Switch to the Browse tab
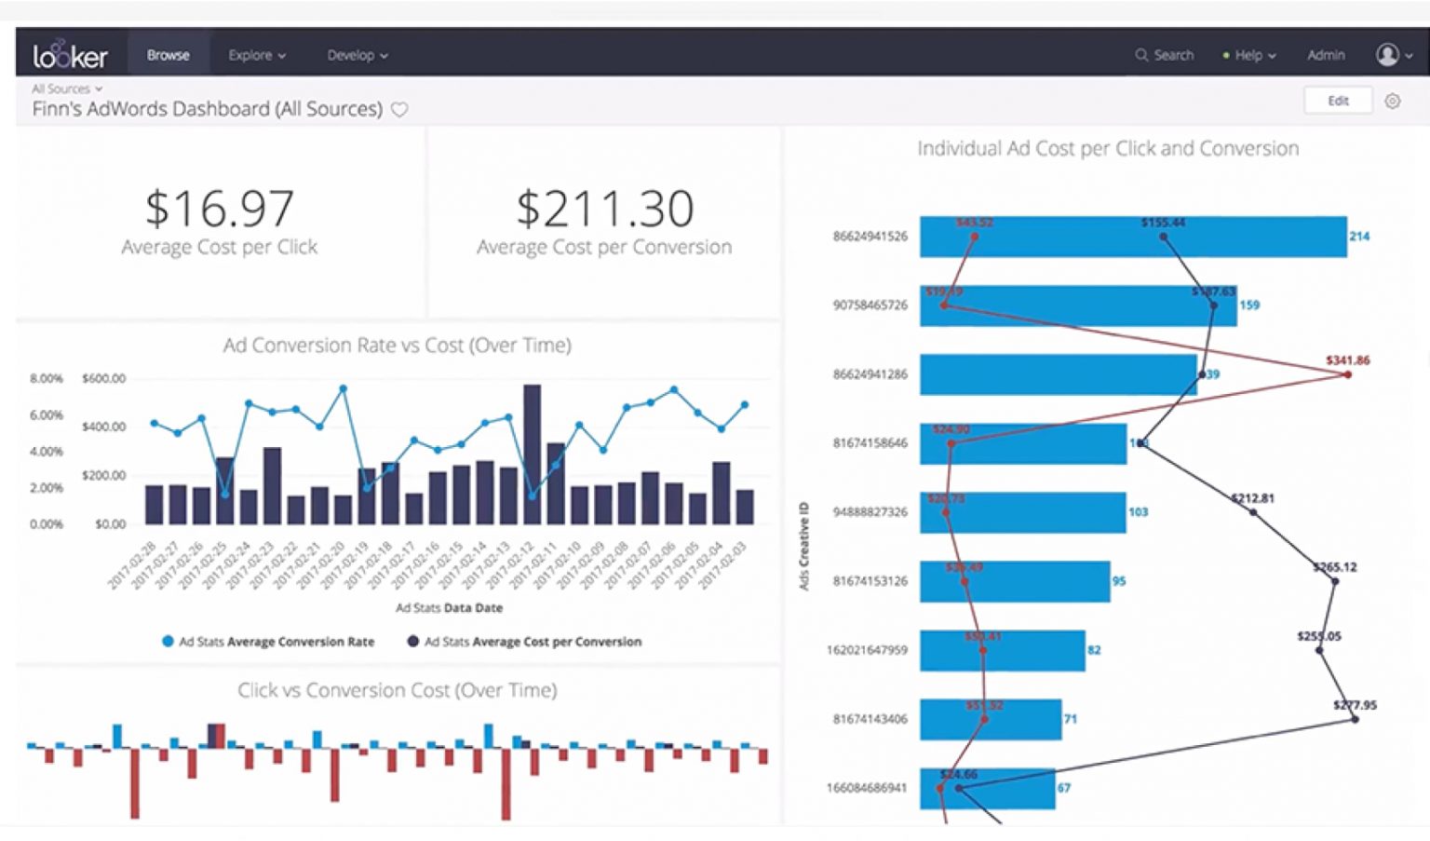The height and width of the screenshot is (841, 1430). coord(167,54)
